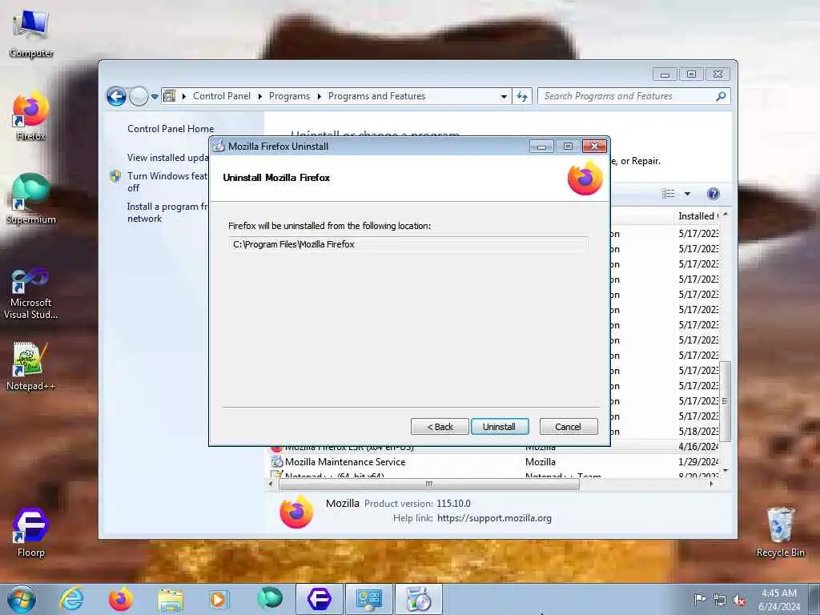This screenshot has width=820, height=615.
Task: Select the 4/16/2024 install date cell
Action: pyautogui.click(x=698, y=447)
